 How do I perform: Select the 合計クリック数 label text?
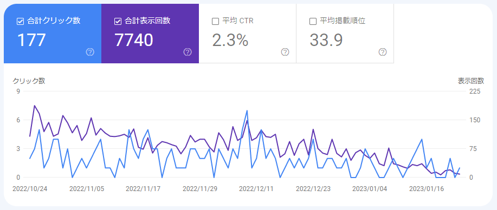[x=54, y=21]
